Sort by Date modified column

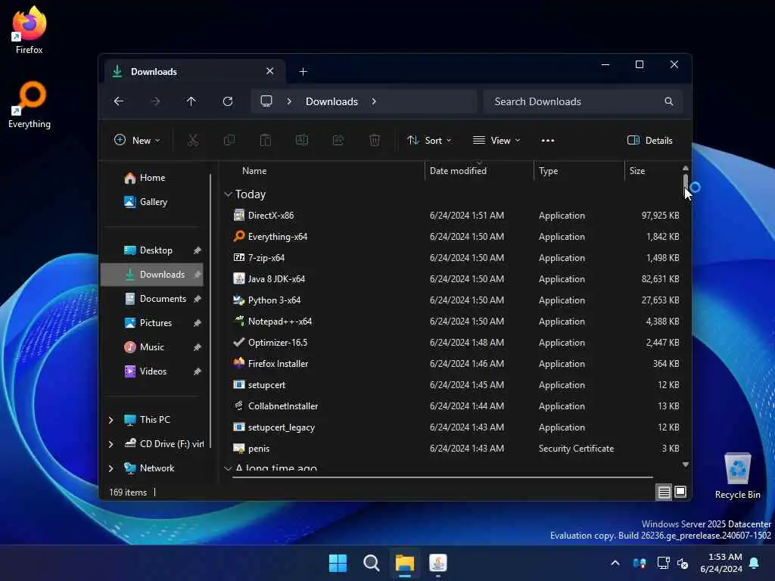point(458,171)
